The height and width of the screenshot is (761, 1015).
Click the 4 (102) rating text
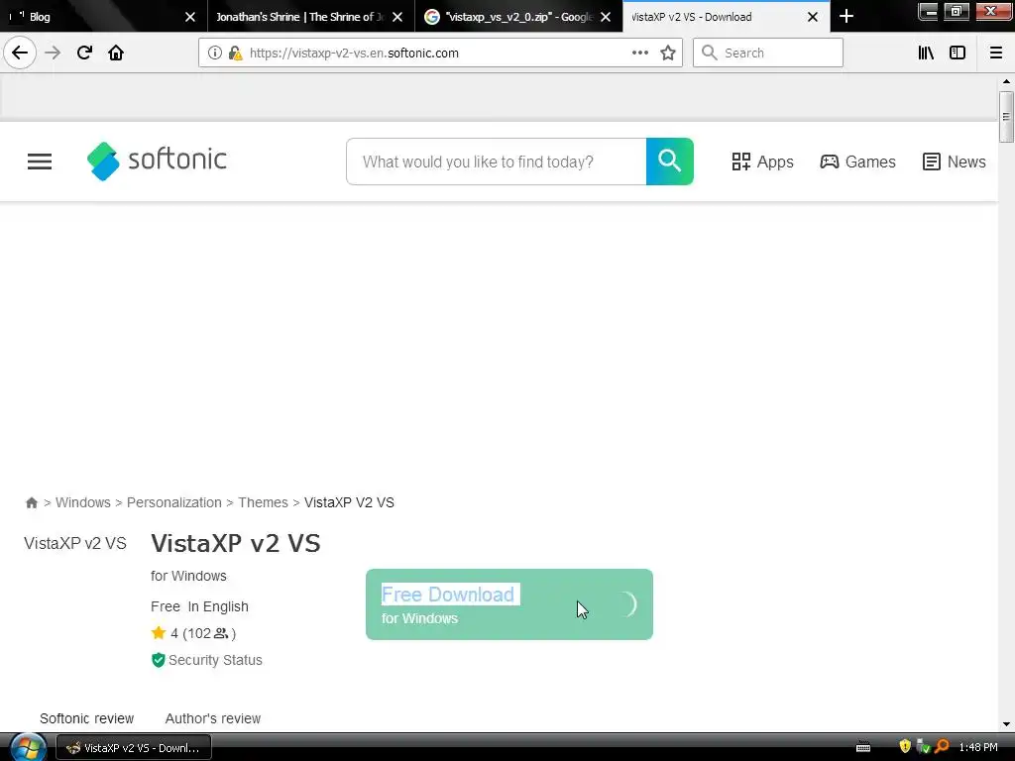click(x=202, y=633)
